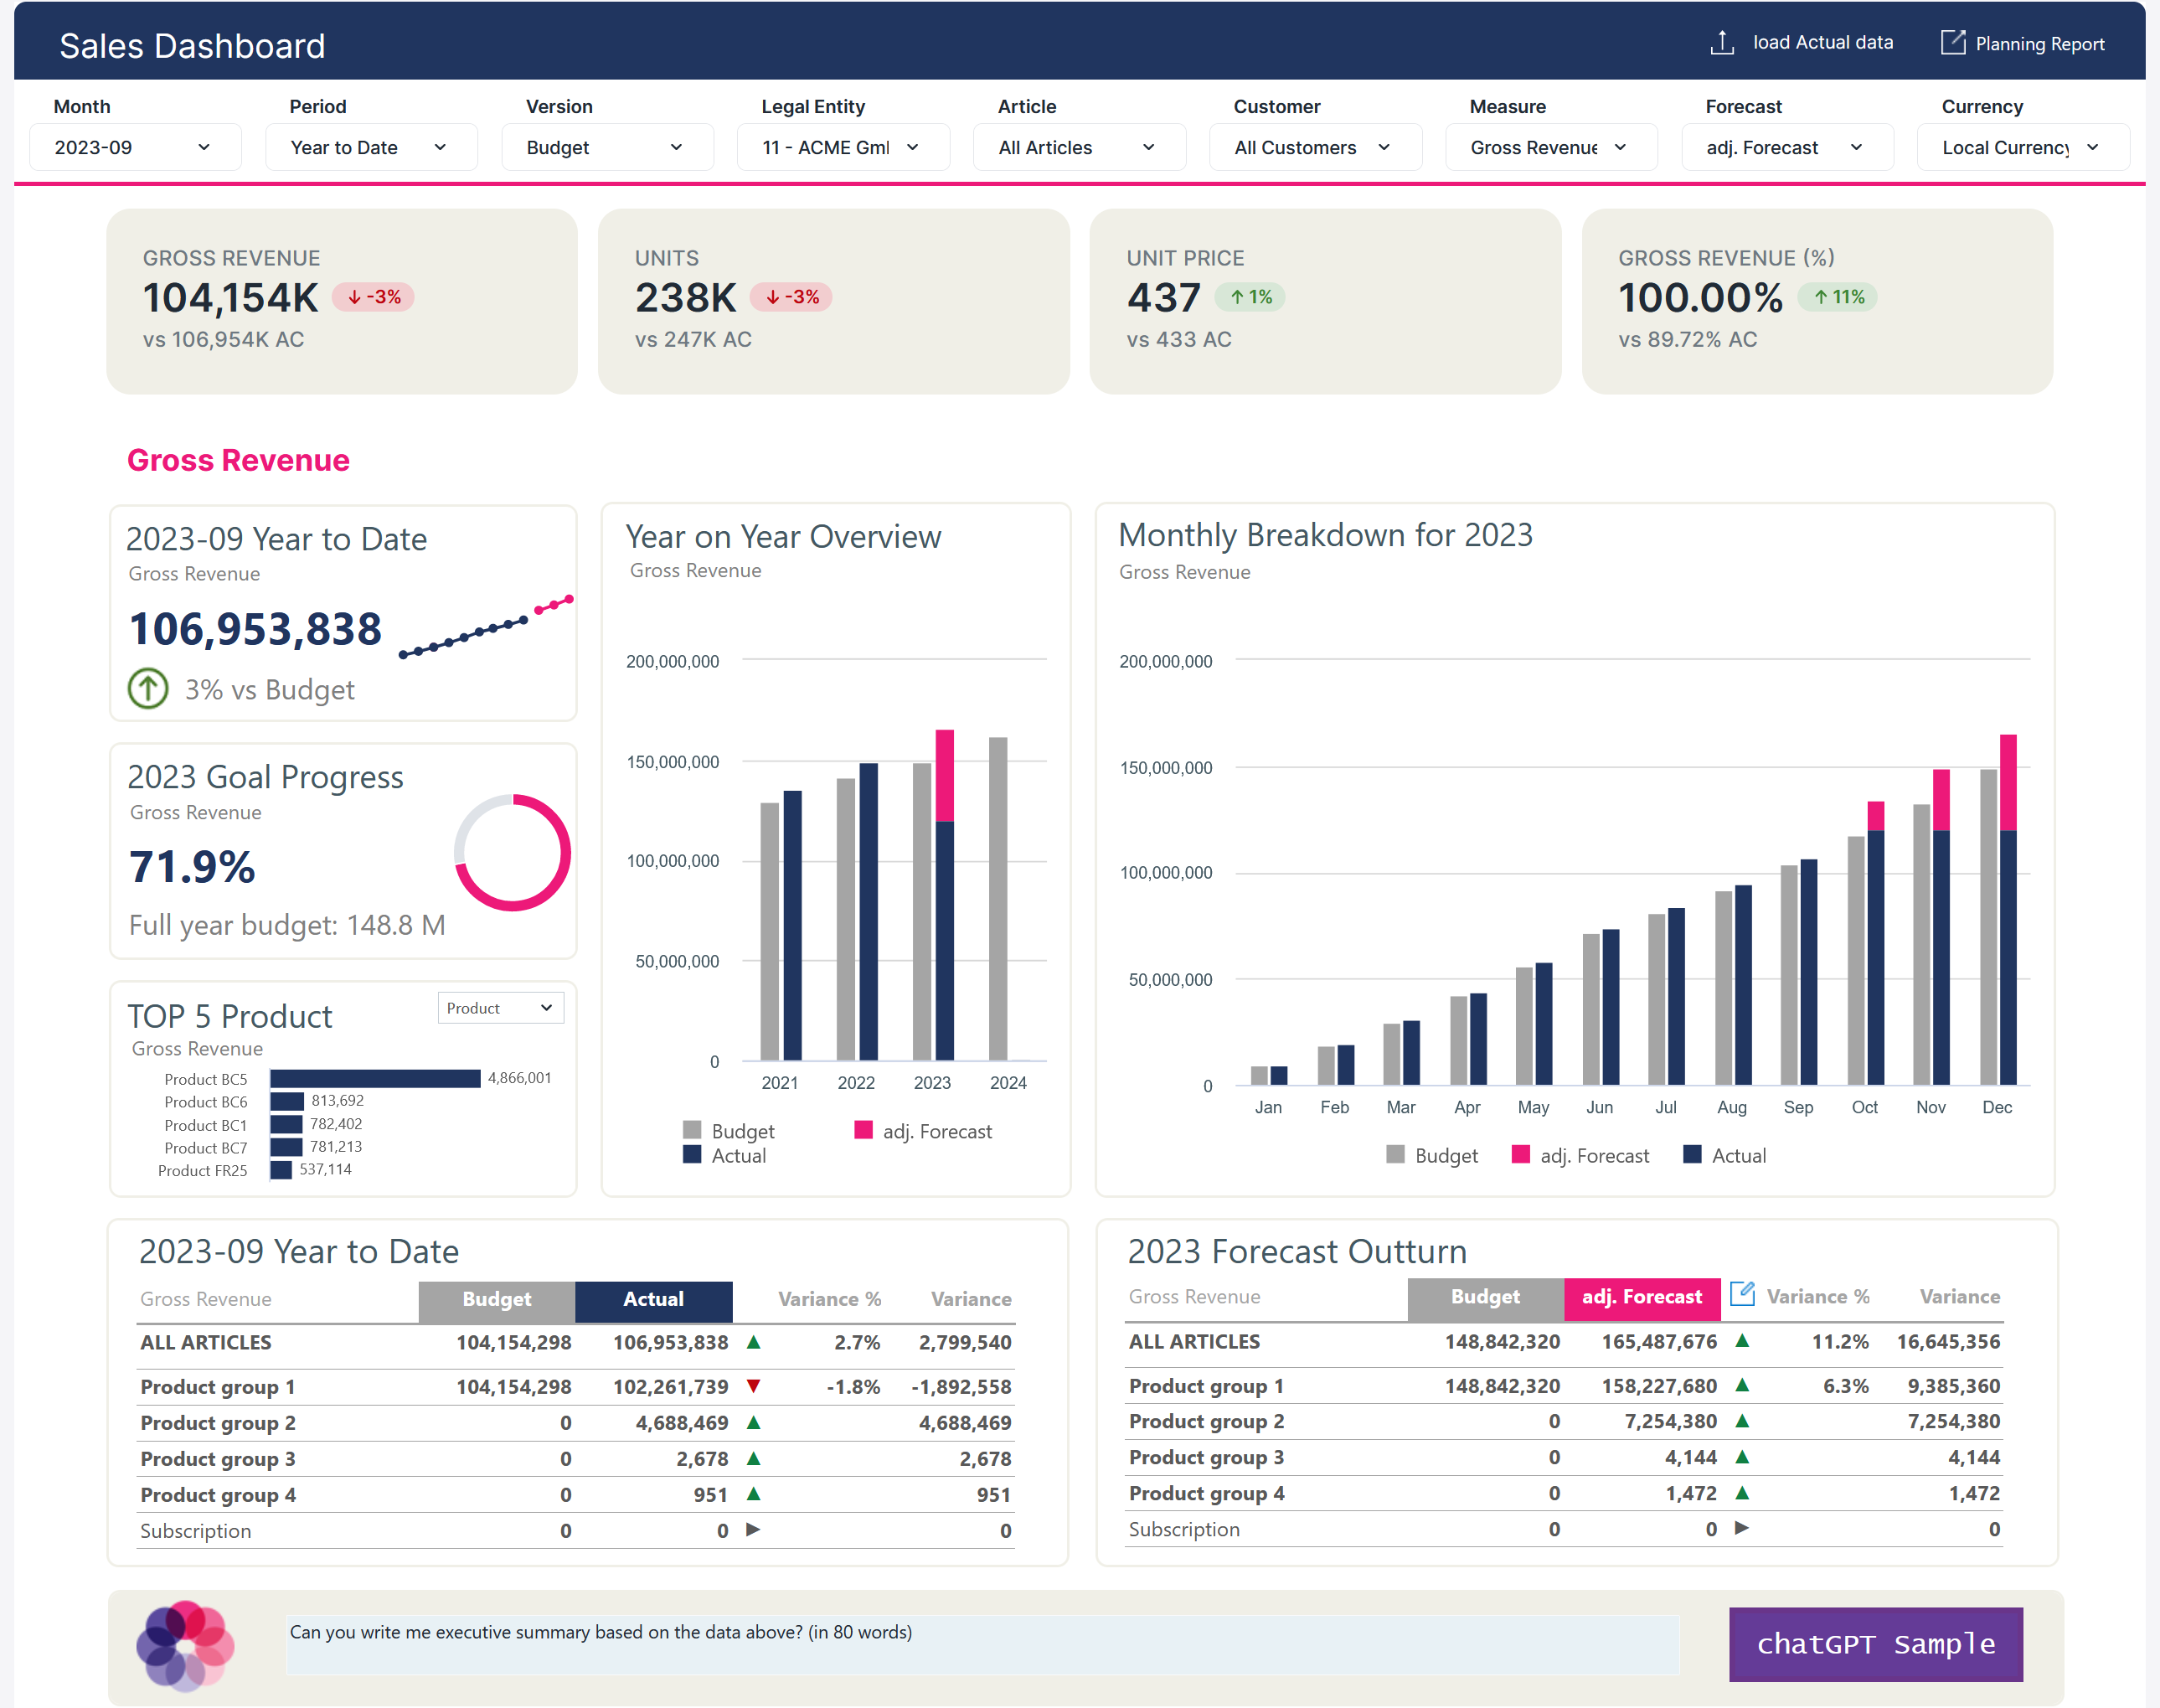Click the edit icon beside adj. Forecast header
The width and height of the screenshot is (2160, 1708).
(x=1742, y=1294)
